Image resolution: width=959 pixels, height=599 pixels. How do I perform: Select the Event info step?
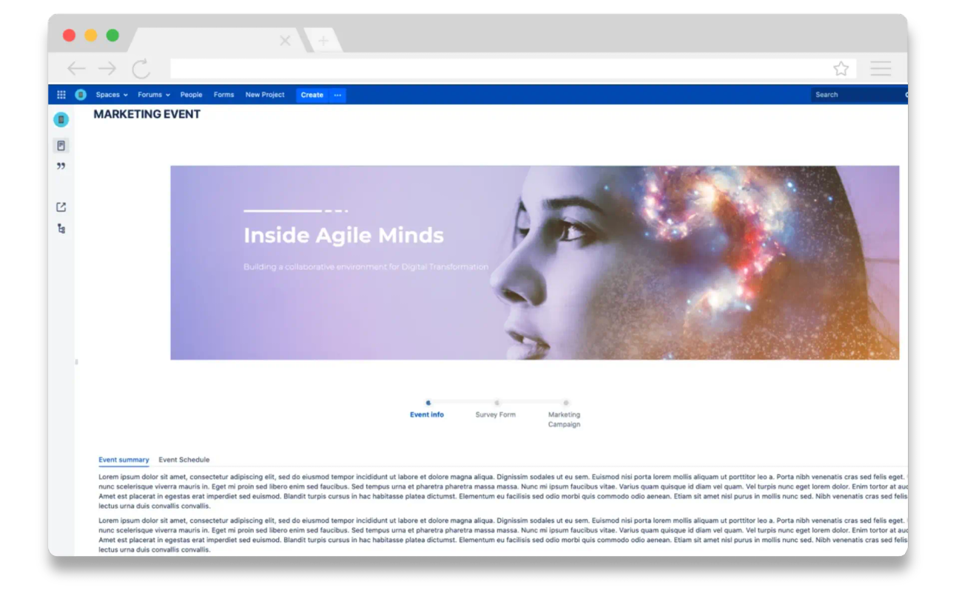[427, 415]
